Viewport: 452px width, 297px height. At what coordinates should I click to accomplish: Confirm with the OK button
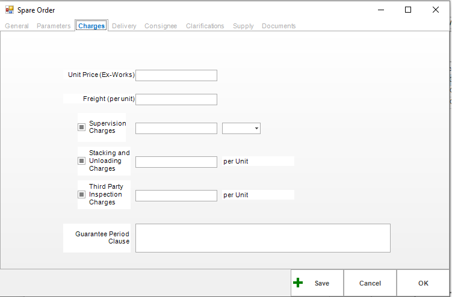[x=423, y=283]
